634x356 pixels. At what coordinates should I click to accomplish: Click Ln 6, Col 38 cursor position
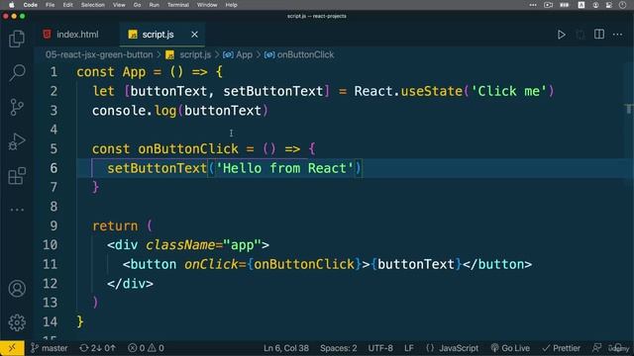click(x=286, y=348)
